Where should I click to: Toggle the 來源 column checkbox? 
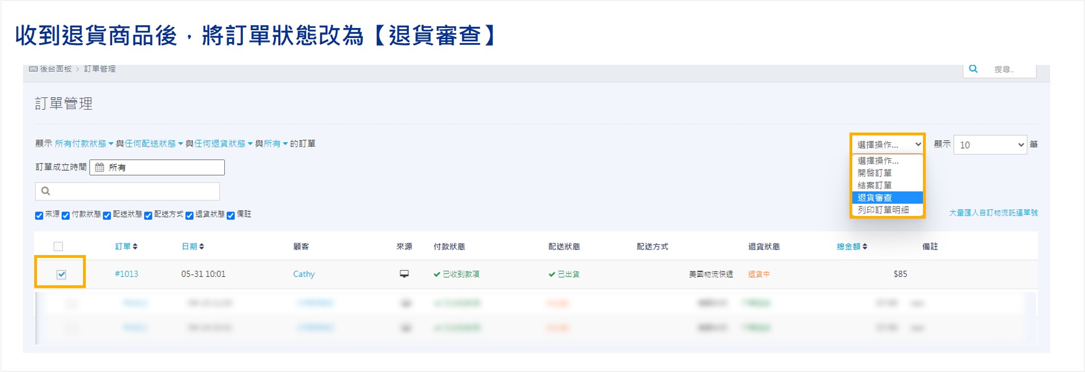[x=39, y=215]
